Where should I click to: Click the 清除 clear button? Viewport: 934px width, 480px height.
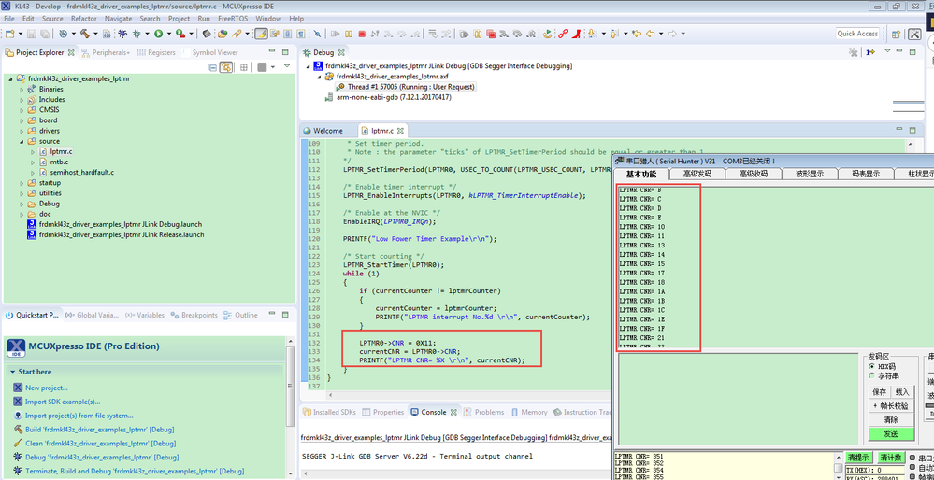pos(890,420)
